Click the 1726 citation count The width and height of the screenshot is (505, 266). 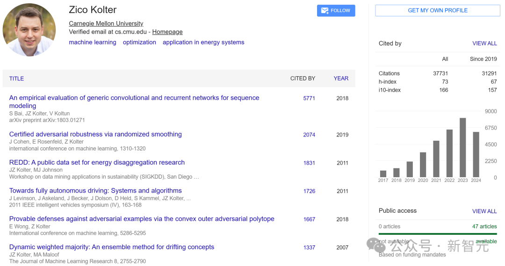pyautogui.click(x=309, y=191)
